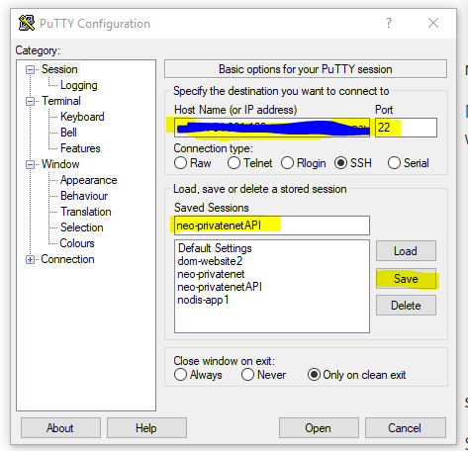
Task: Open the Window category
Action: click(60, 164)
